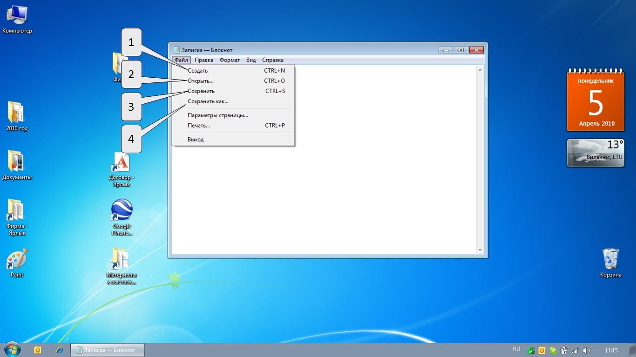Choose Сохранить как... menu entry

point(208,101)
